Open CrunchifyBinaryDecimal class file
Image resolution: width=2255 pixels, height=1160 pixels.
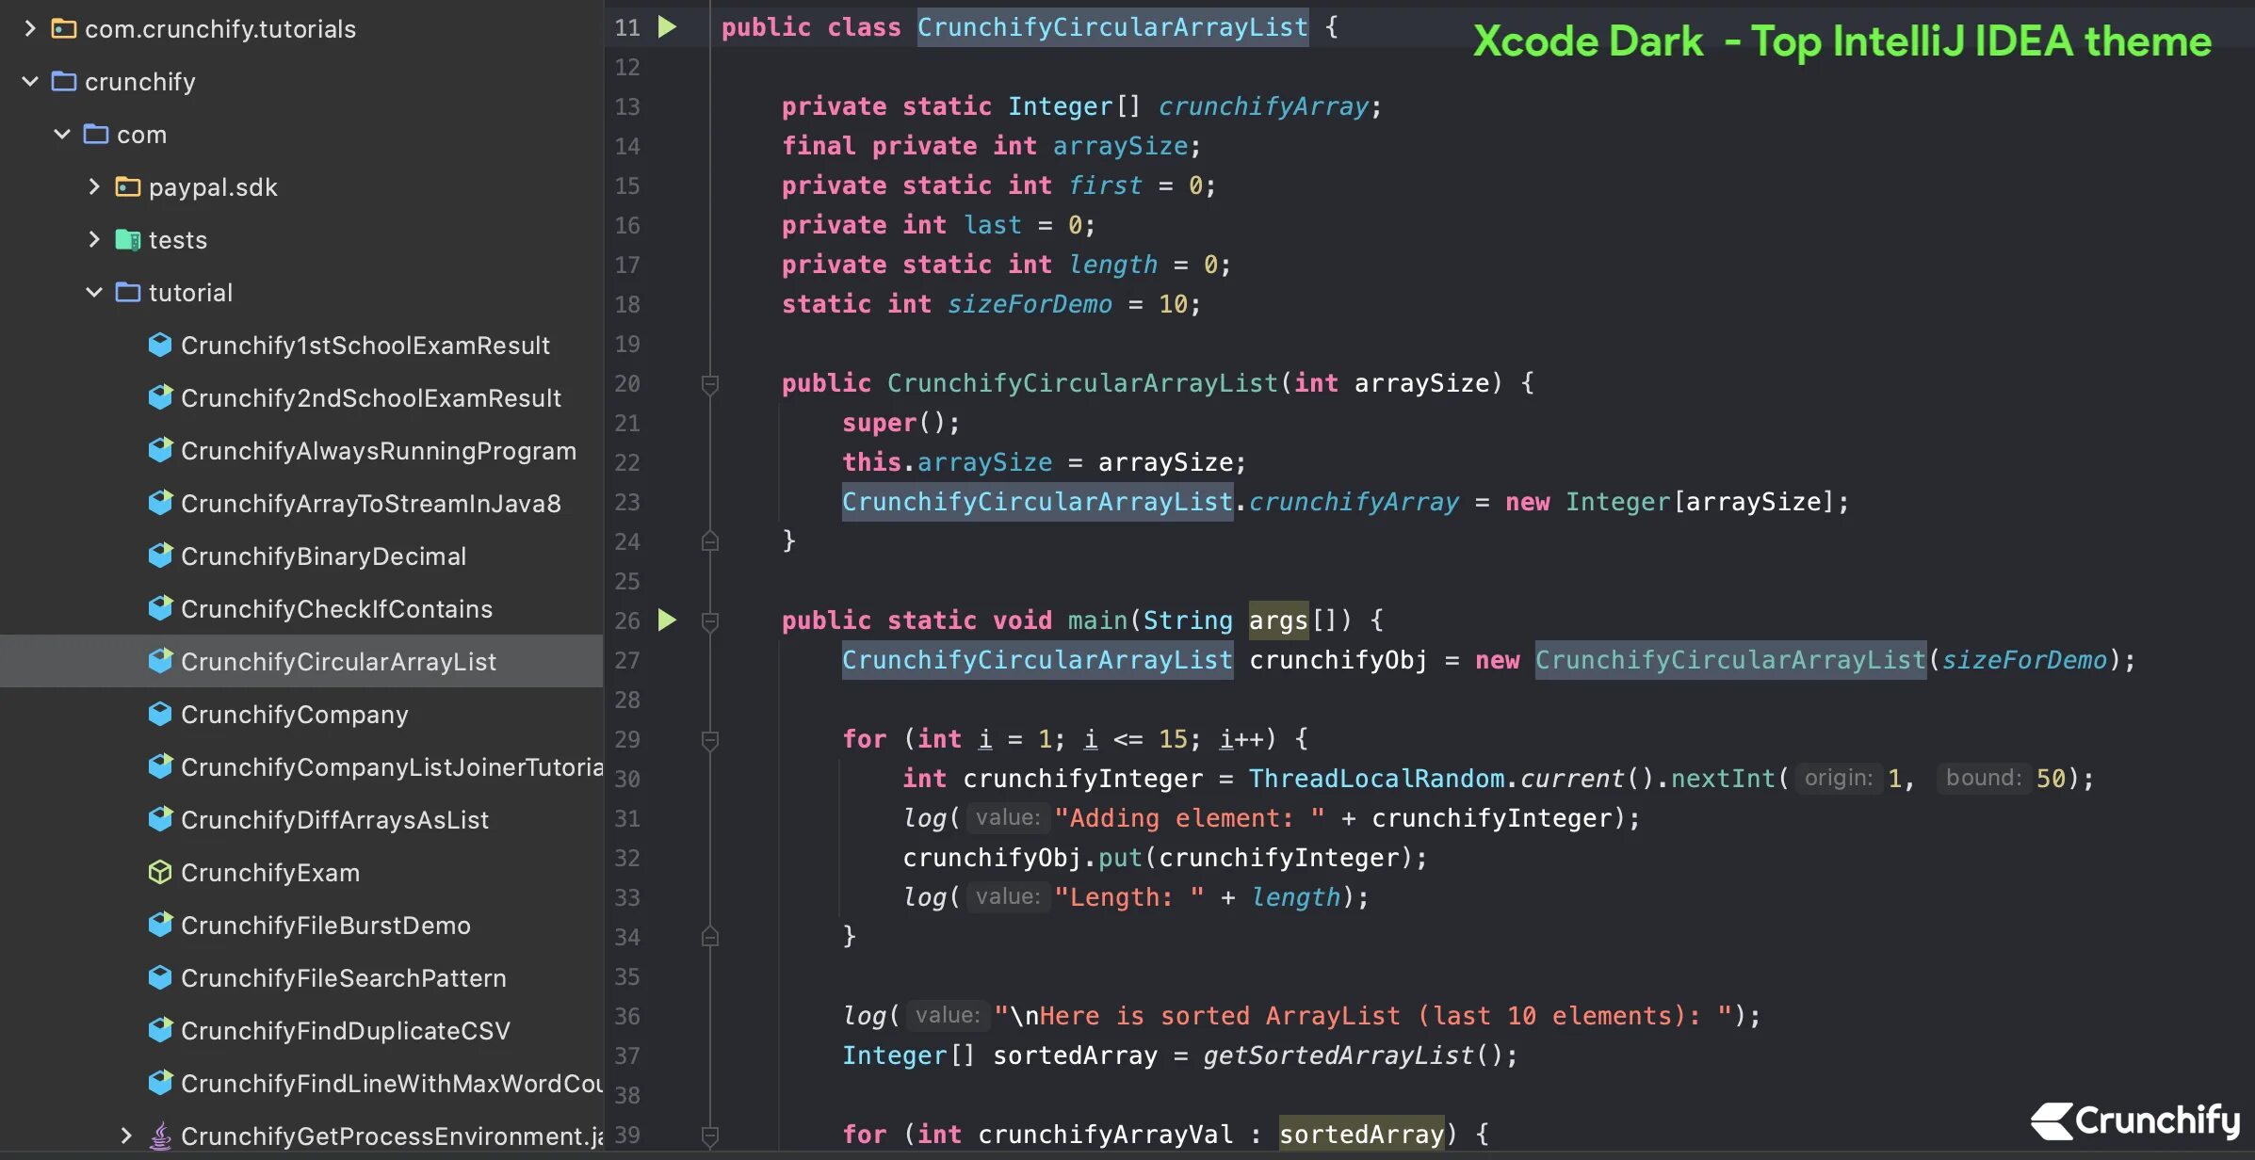[323, 556]
